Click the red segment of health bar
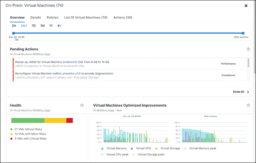Screen dimensions: 256x163 pos(69,120)
